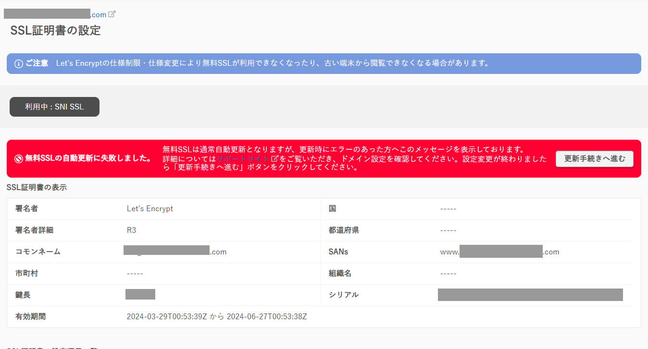The image size is (648, 349).
Task: Select the Let's Encrypt signer value
Action: click(150, 209)
